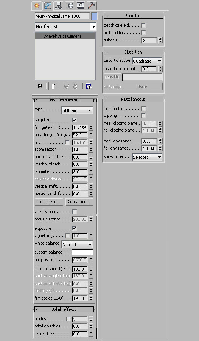Click film gate spinner arrows
Viewport: 199px width, 341px height.
pos(91,128)
